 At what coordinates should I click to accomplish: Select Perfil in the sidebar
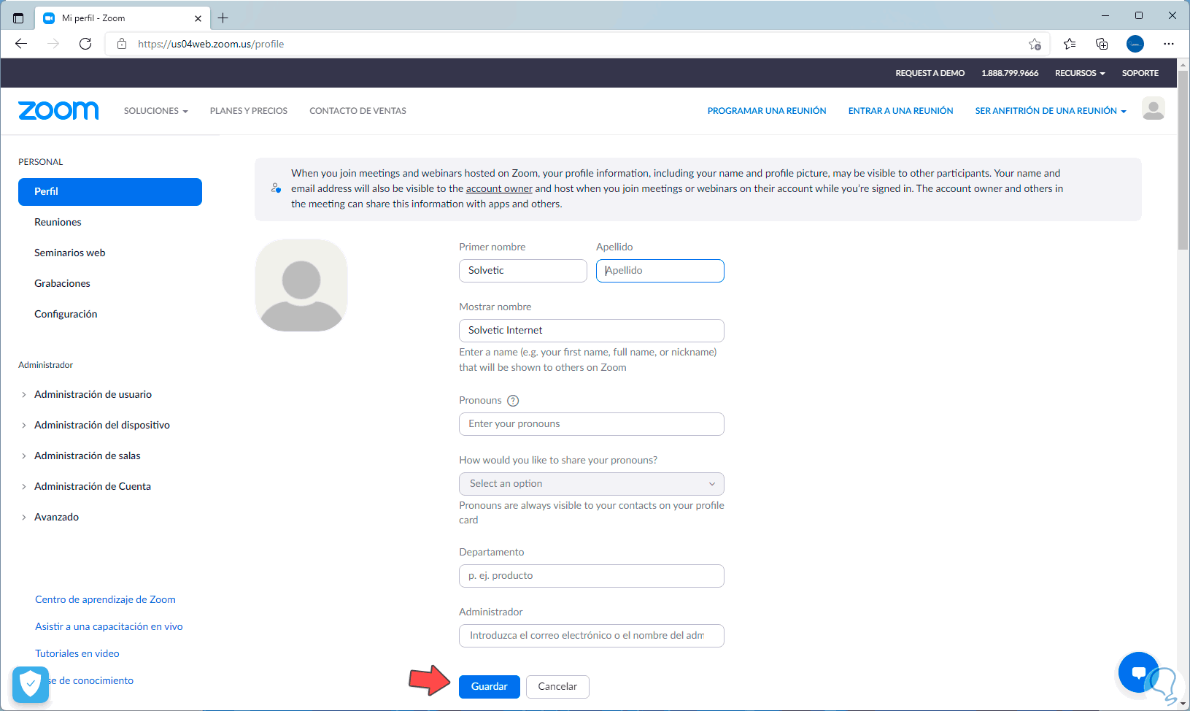click(x=110, y=192)
